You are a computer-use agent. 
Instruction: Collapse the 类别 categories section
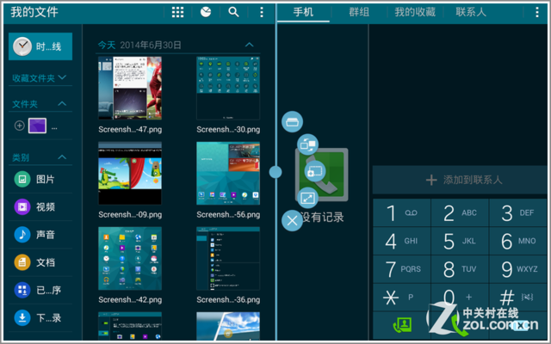[x=62, y=157]
